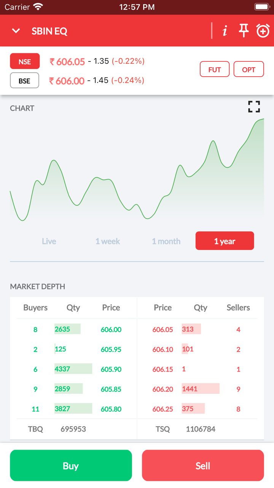Tap the Wi-Fi status icon
Screen dimensions: 274x488
38,7
